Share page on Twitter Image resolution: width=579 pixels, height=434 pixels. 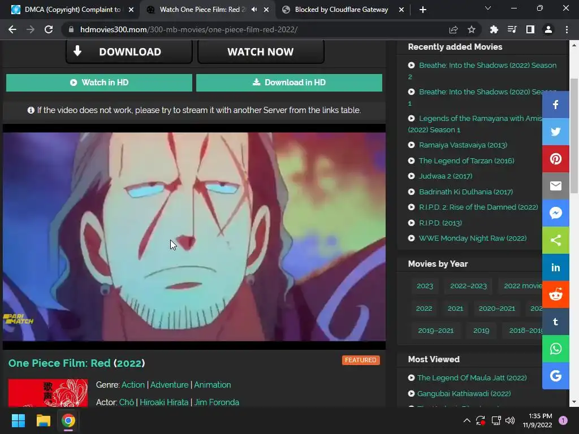click(x=555, y=132)
